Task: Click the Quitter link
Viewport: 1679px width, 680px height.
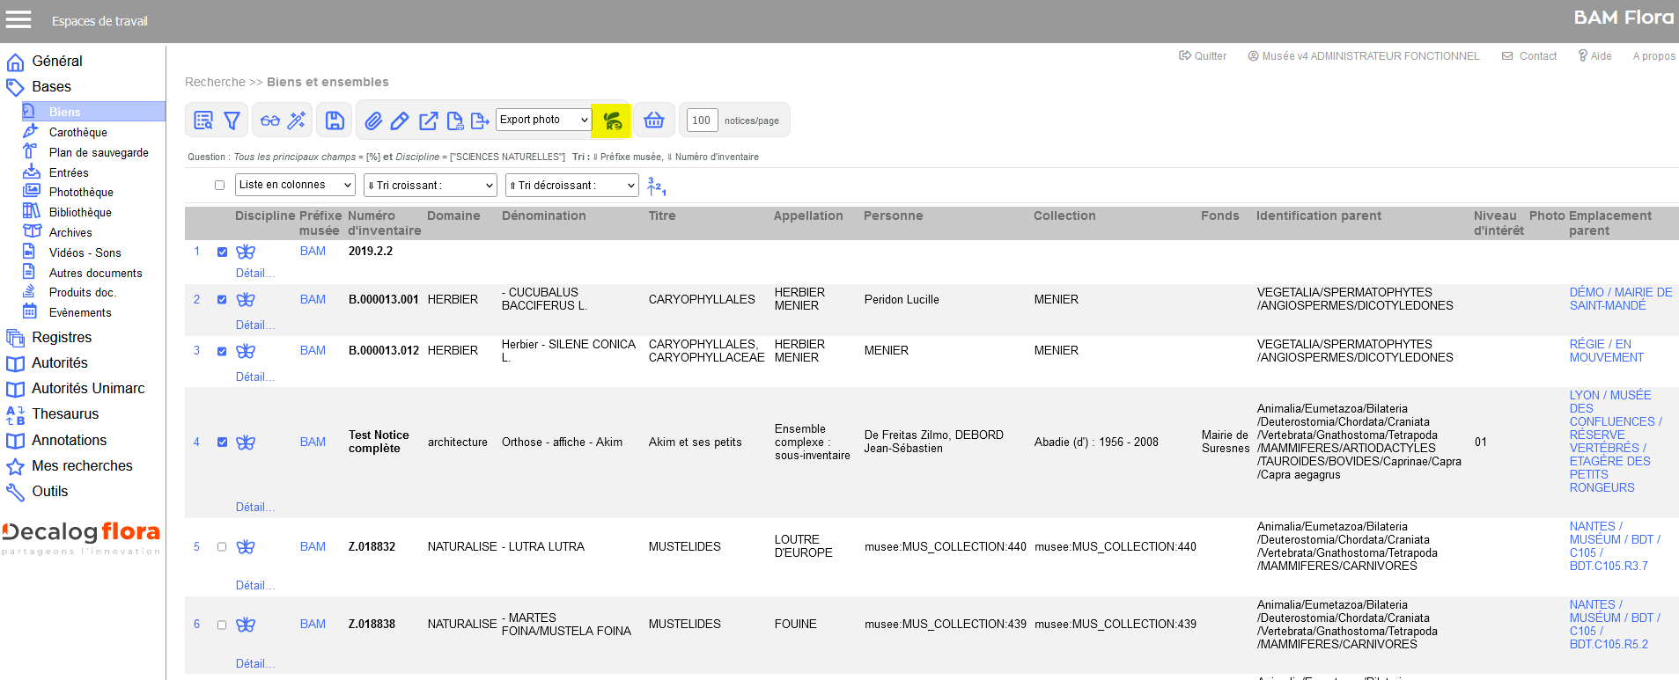Action: point(1203,56)
